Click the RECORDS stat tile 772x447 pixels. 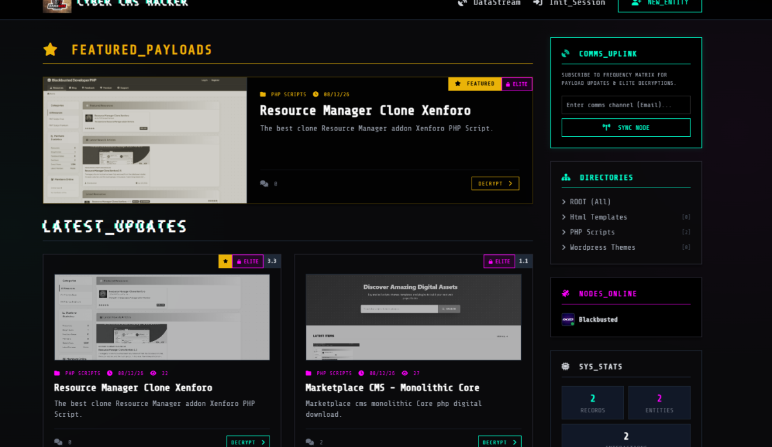593,403
